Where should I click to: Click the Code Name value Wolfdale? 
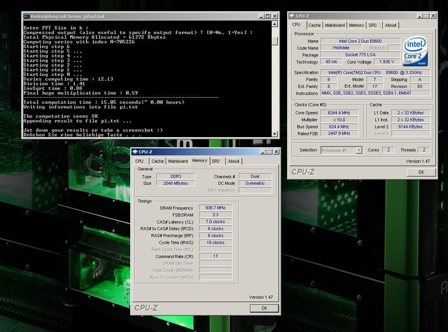click(x=341, y=48)
